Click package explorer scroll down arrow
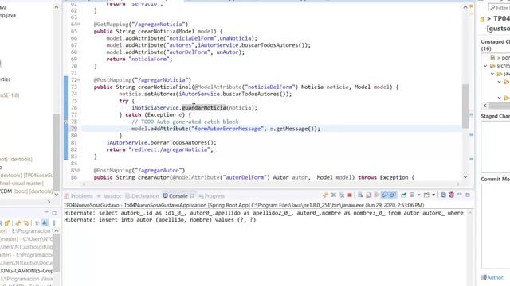 tap(57, 195)
